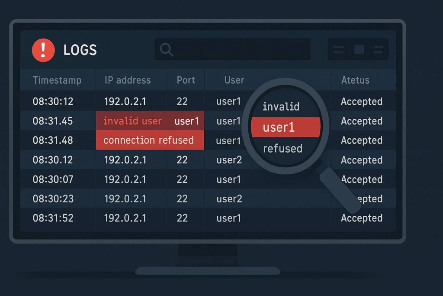
Task: Click Accepted status in the 08:31.45 row
Action: coord(362,121)
